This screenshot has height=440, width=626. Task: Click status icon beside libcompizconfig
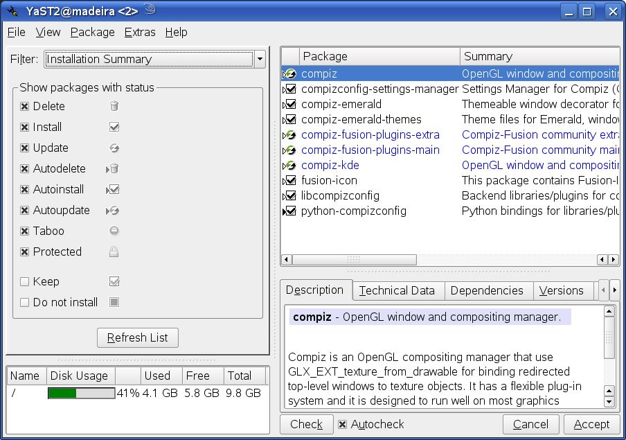pyautogui.click(x=289, y=196)
